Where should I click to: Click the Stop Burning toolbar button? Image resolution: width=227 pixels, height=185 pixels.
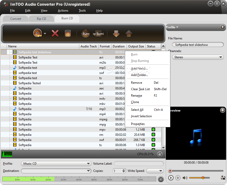click(98, 34)
